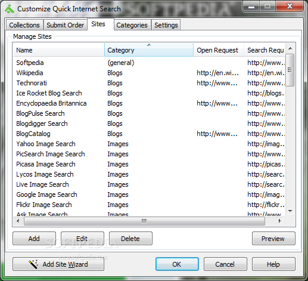Click the vertical scrollbar thumb

(x=290, y=70)
